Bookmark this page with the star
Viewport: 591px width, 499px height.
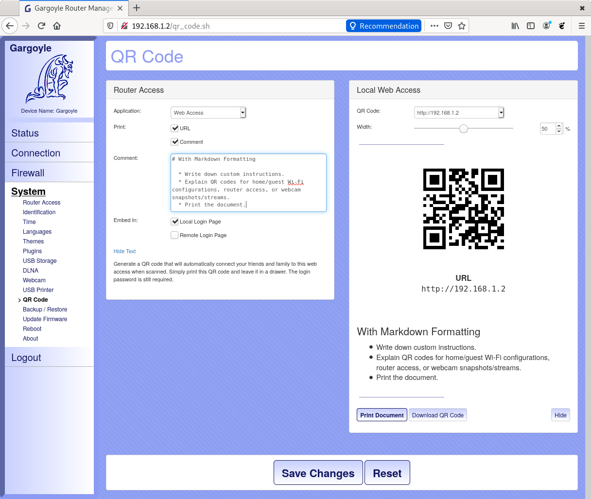(x=462, y=26)
